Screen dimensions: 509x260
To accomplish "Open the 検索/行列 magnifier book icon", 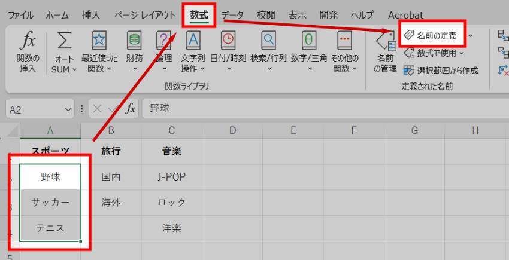I will click(x=268, y=41).
